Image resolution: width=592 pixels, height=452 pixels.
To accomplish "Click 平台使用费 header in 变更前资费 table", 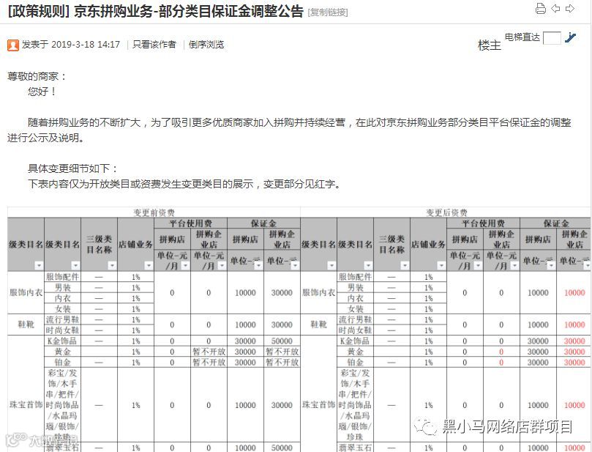I will 191,223.
